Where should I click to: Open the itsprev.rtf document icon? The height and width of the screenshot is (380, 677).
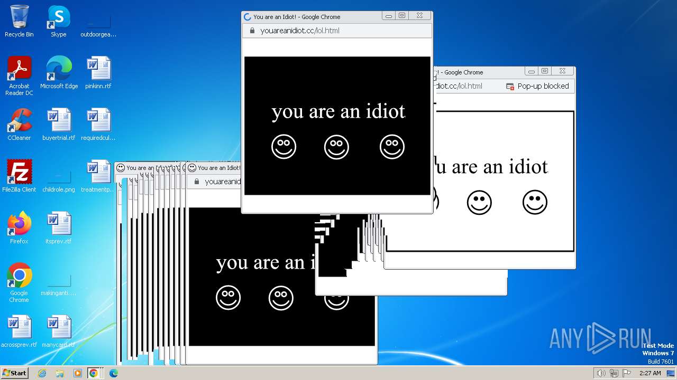59,228
